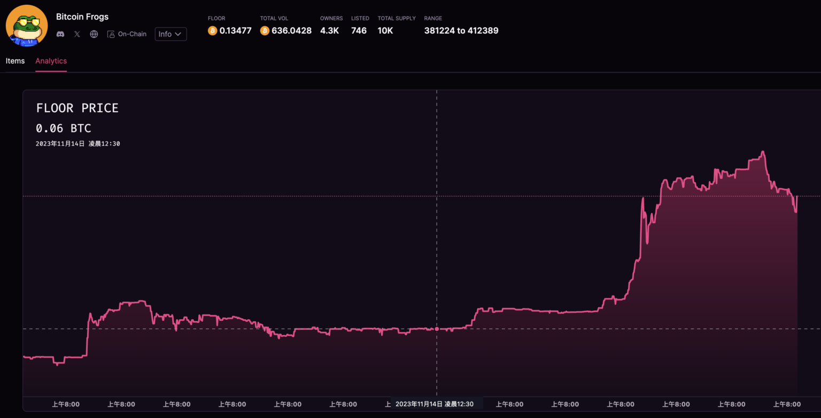Collapse the Info menu options
The height and width of the screenshot is (418, 821).
[x=171, y=34]
